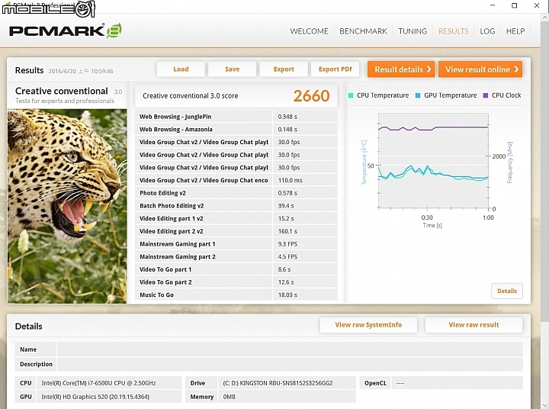Open Result details
Viewport: 549px width, 409px height.
[x=401, y=69]
